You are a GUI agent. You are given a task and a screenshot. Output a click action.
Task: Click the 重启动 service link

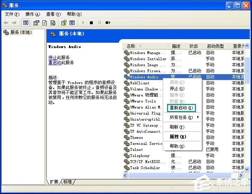point(55,62)
